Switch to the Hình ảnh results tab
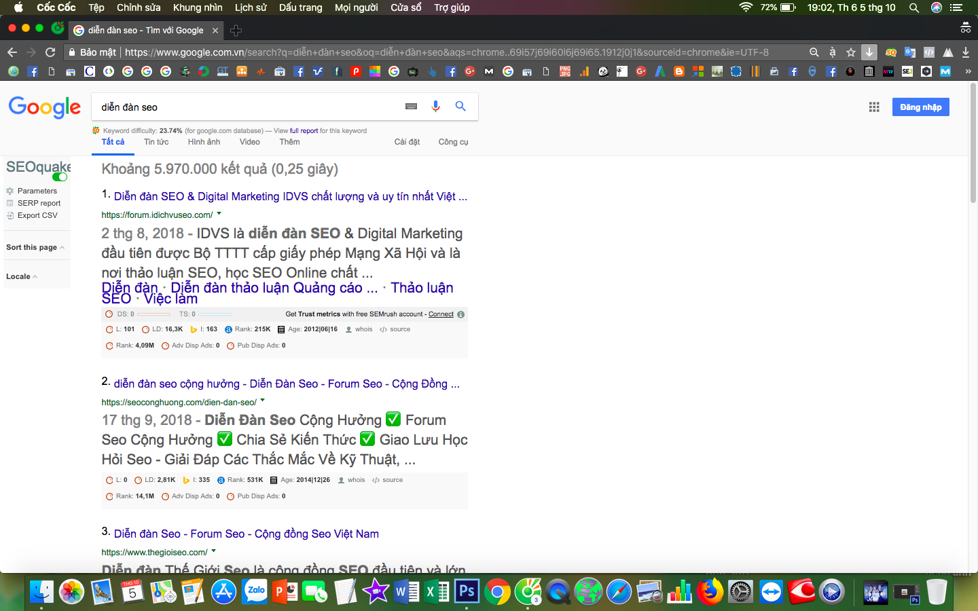Screen dimensions: 978x611 [x=204, y=142]
